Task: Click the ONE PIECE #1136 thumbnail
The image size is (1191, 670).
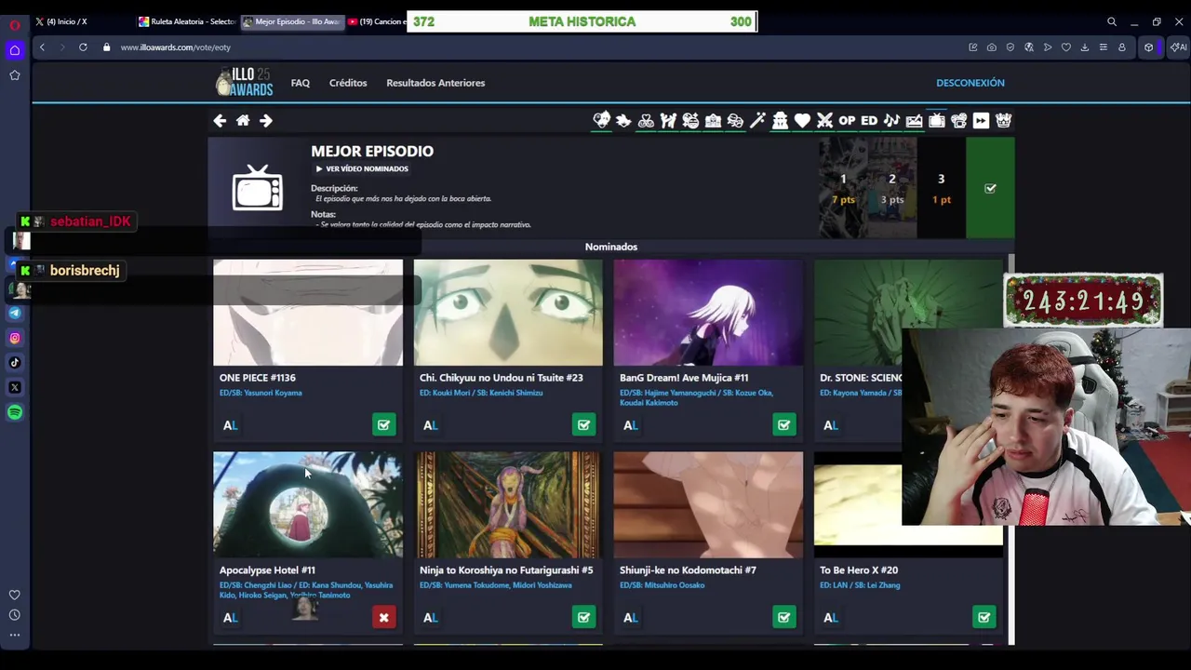Action: [308, 313]
